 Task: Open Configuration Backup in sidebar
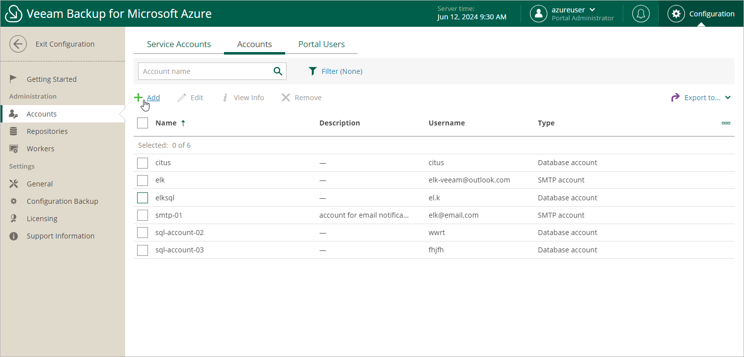pos(63,201)
